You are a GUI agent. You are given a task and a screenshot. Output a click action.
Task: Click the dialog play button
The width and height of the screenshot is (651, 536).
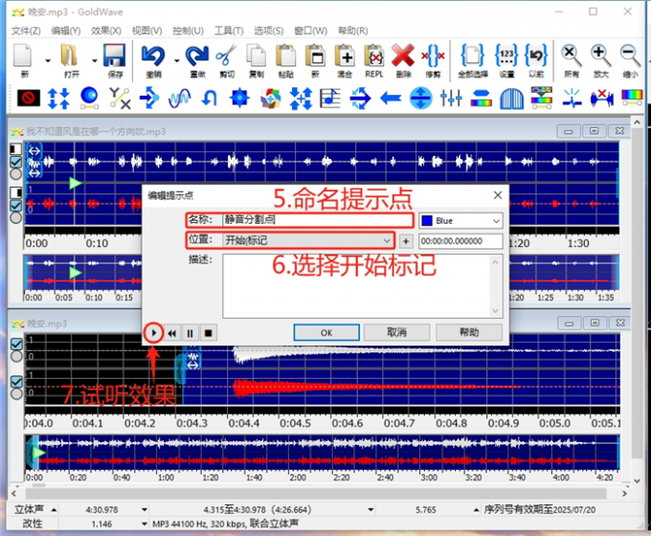154,332
